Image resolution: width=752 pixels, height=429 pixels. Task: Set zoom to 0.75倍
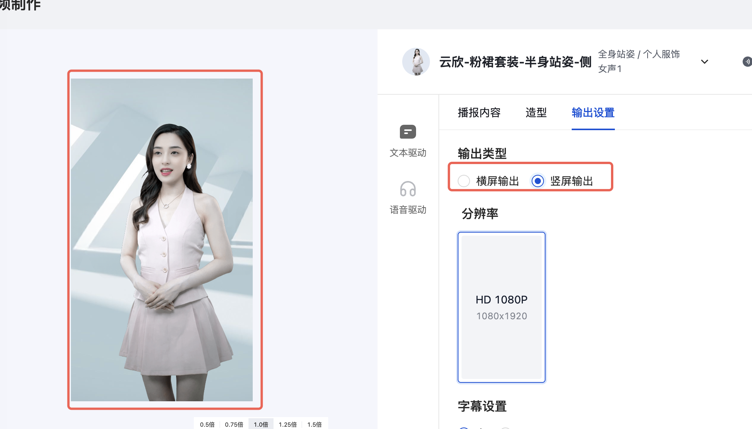[234, 424]
